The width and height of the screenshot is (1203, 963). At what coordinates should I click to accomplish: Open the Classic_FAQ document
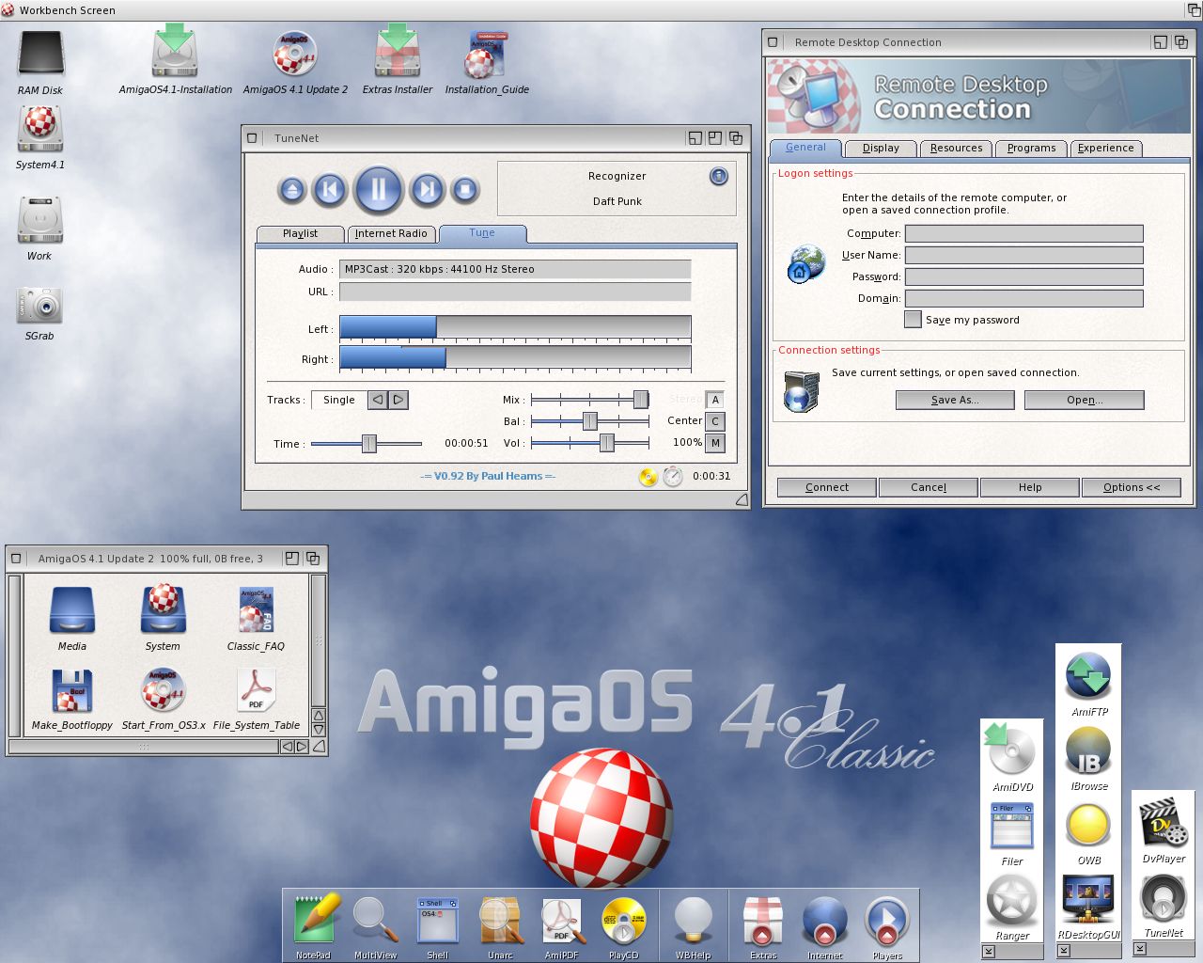256,610
